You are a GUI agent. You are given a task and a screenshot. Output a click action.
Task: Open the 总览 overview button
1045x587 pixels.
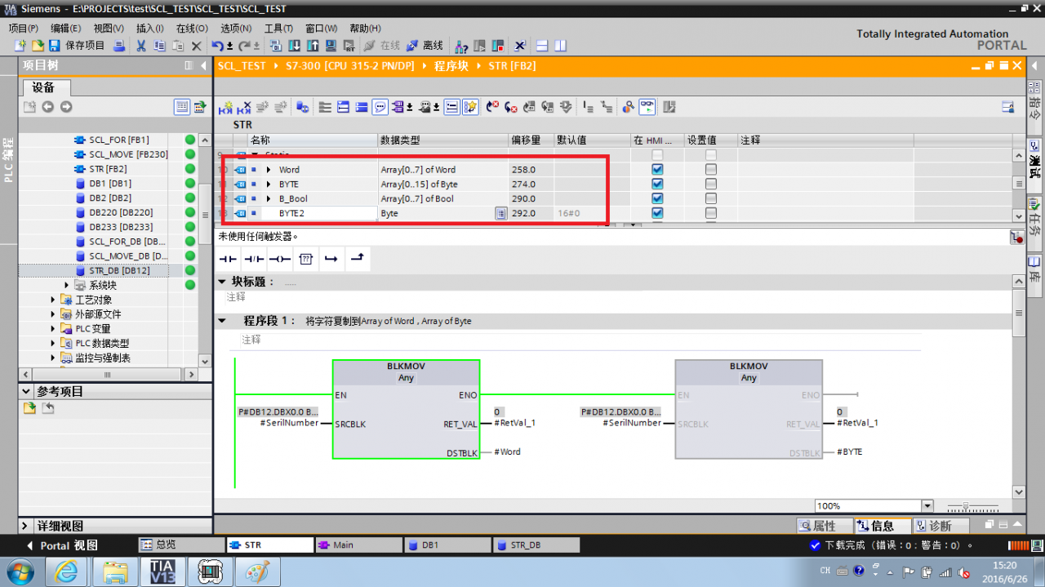[x=181, y=545]
